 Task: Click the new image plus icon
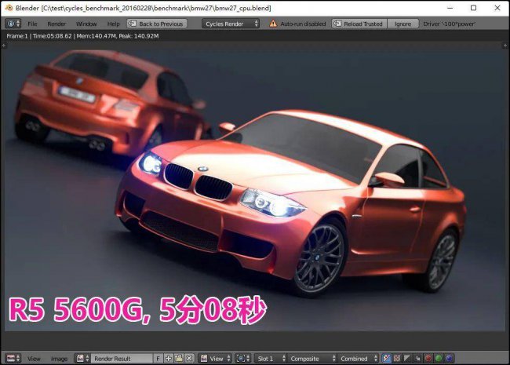point(168,359)
